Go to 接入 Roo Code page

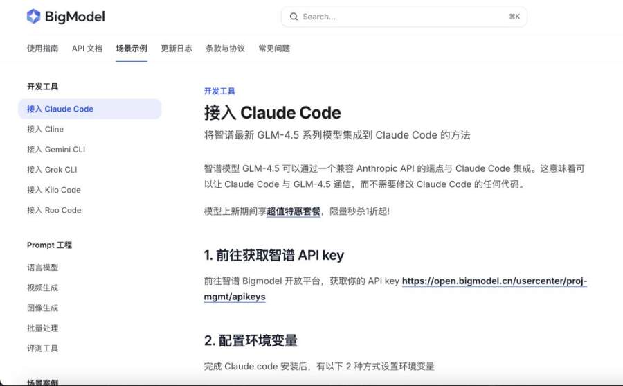coord(54,210)
